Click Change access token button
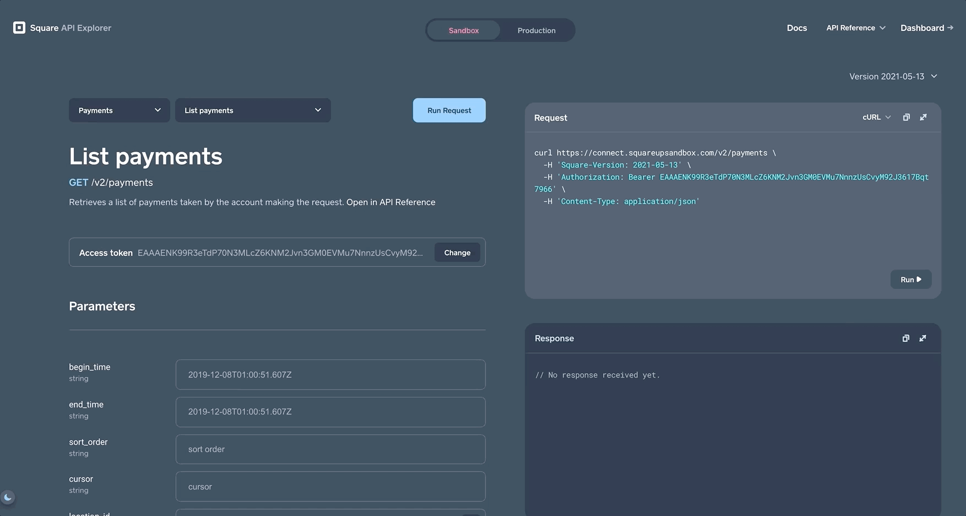The image size is (966, 516). [x=457, y=252]
